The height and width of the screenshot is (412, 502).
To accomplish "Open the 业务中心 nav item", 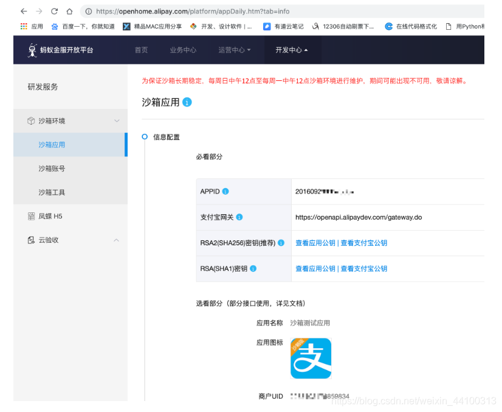I will 183,50.
